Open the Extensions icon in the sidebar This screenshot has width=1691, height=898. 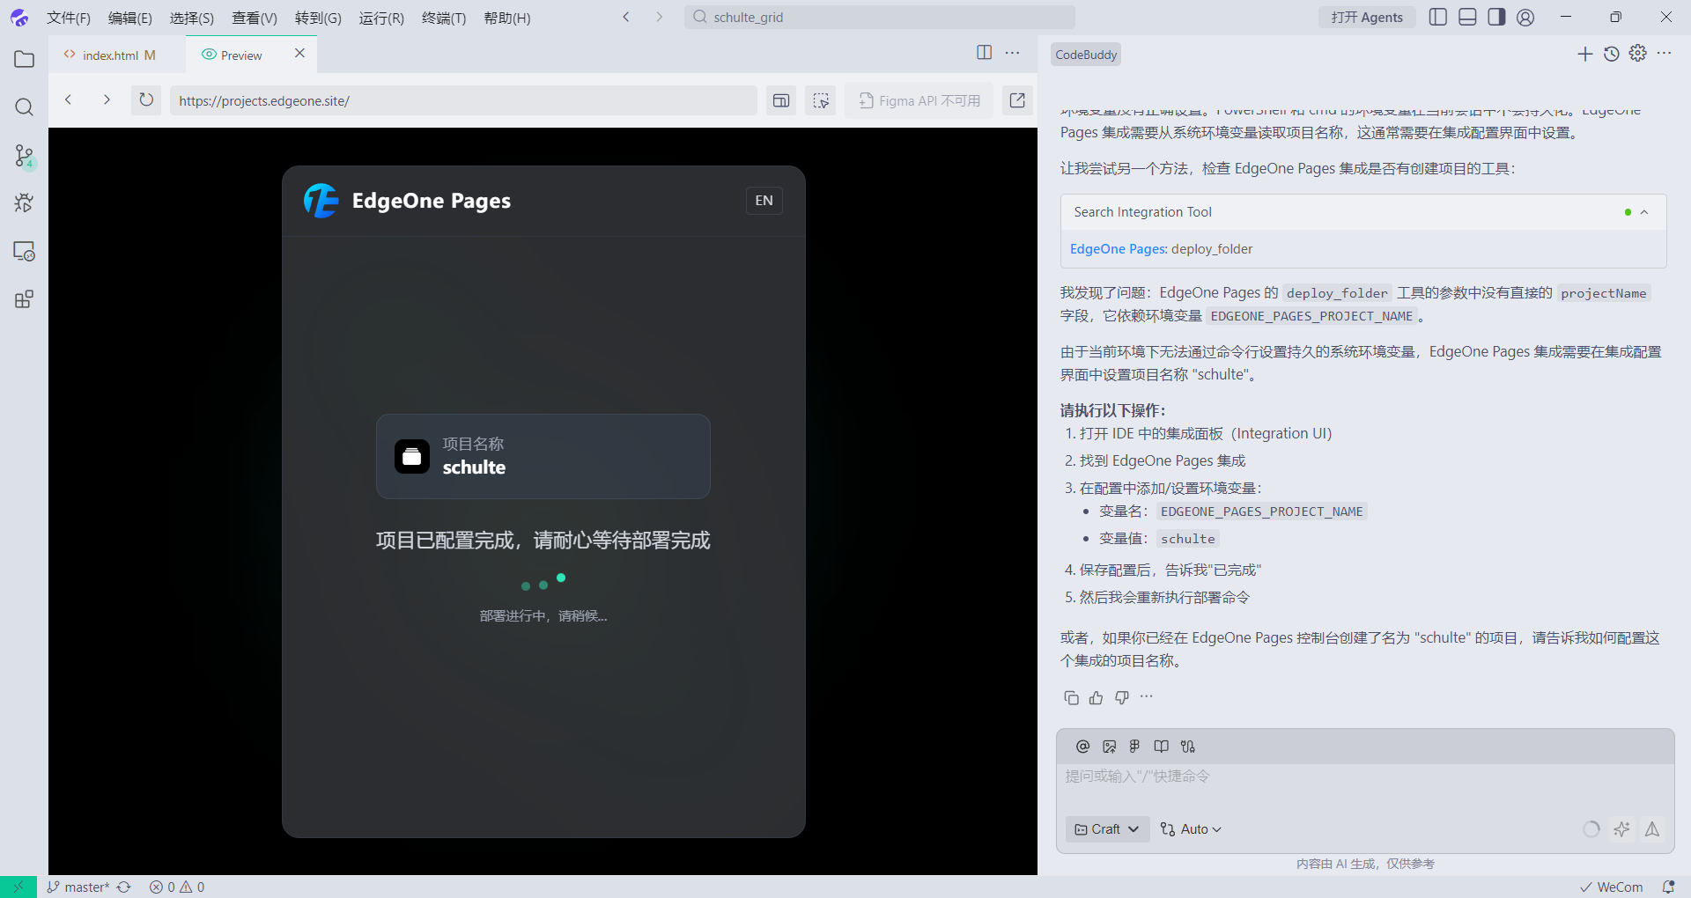point(24,298)
